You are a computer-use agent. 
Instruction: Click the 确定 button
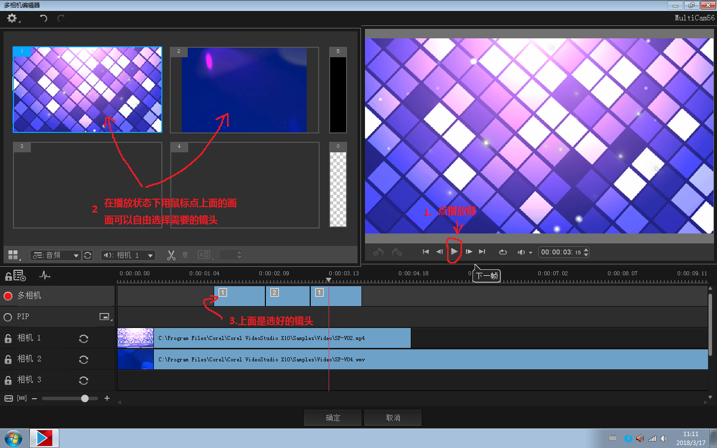tap(333, 418)
